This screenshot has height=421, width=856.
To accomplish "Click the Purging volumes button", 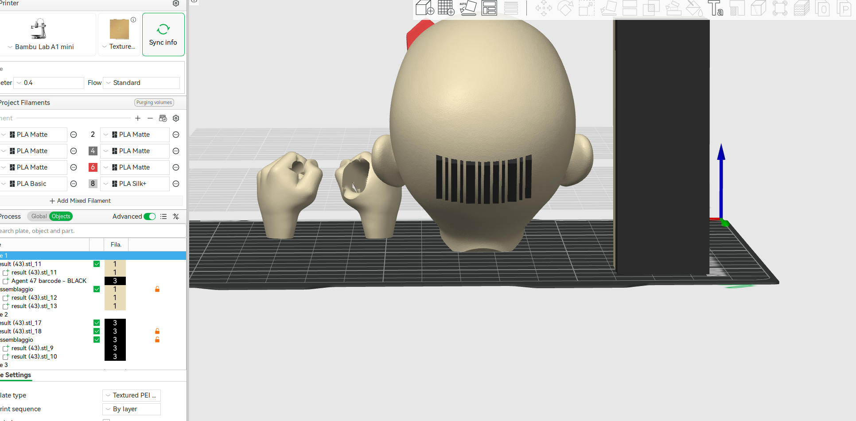I will [154, 103].
